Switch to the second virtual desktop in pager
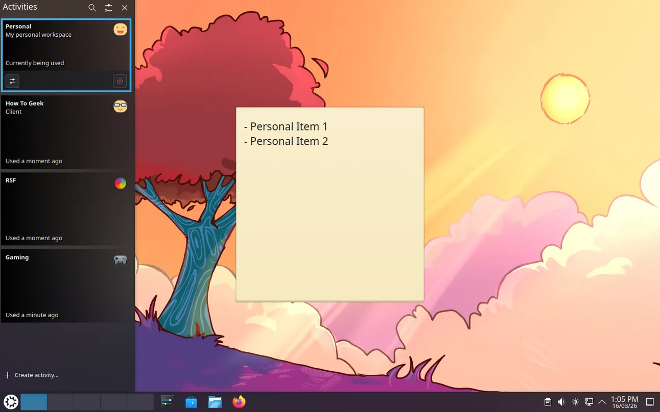Viewport: 660px width, 412px height. [60, 402]
